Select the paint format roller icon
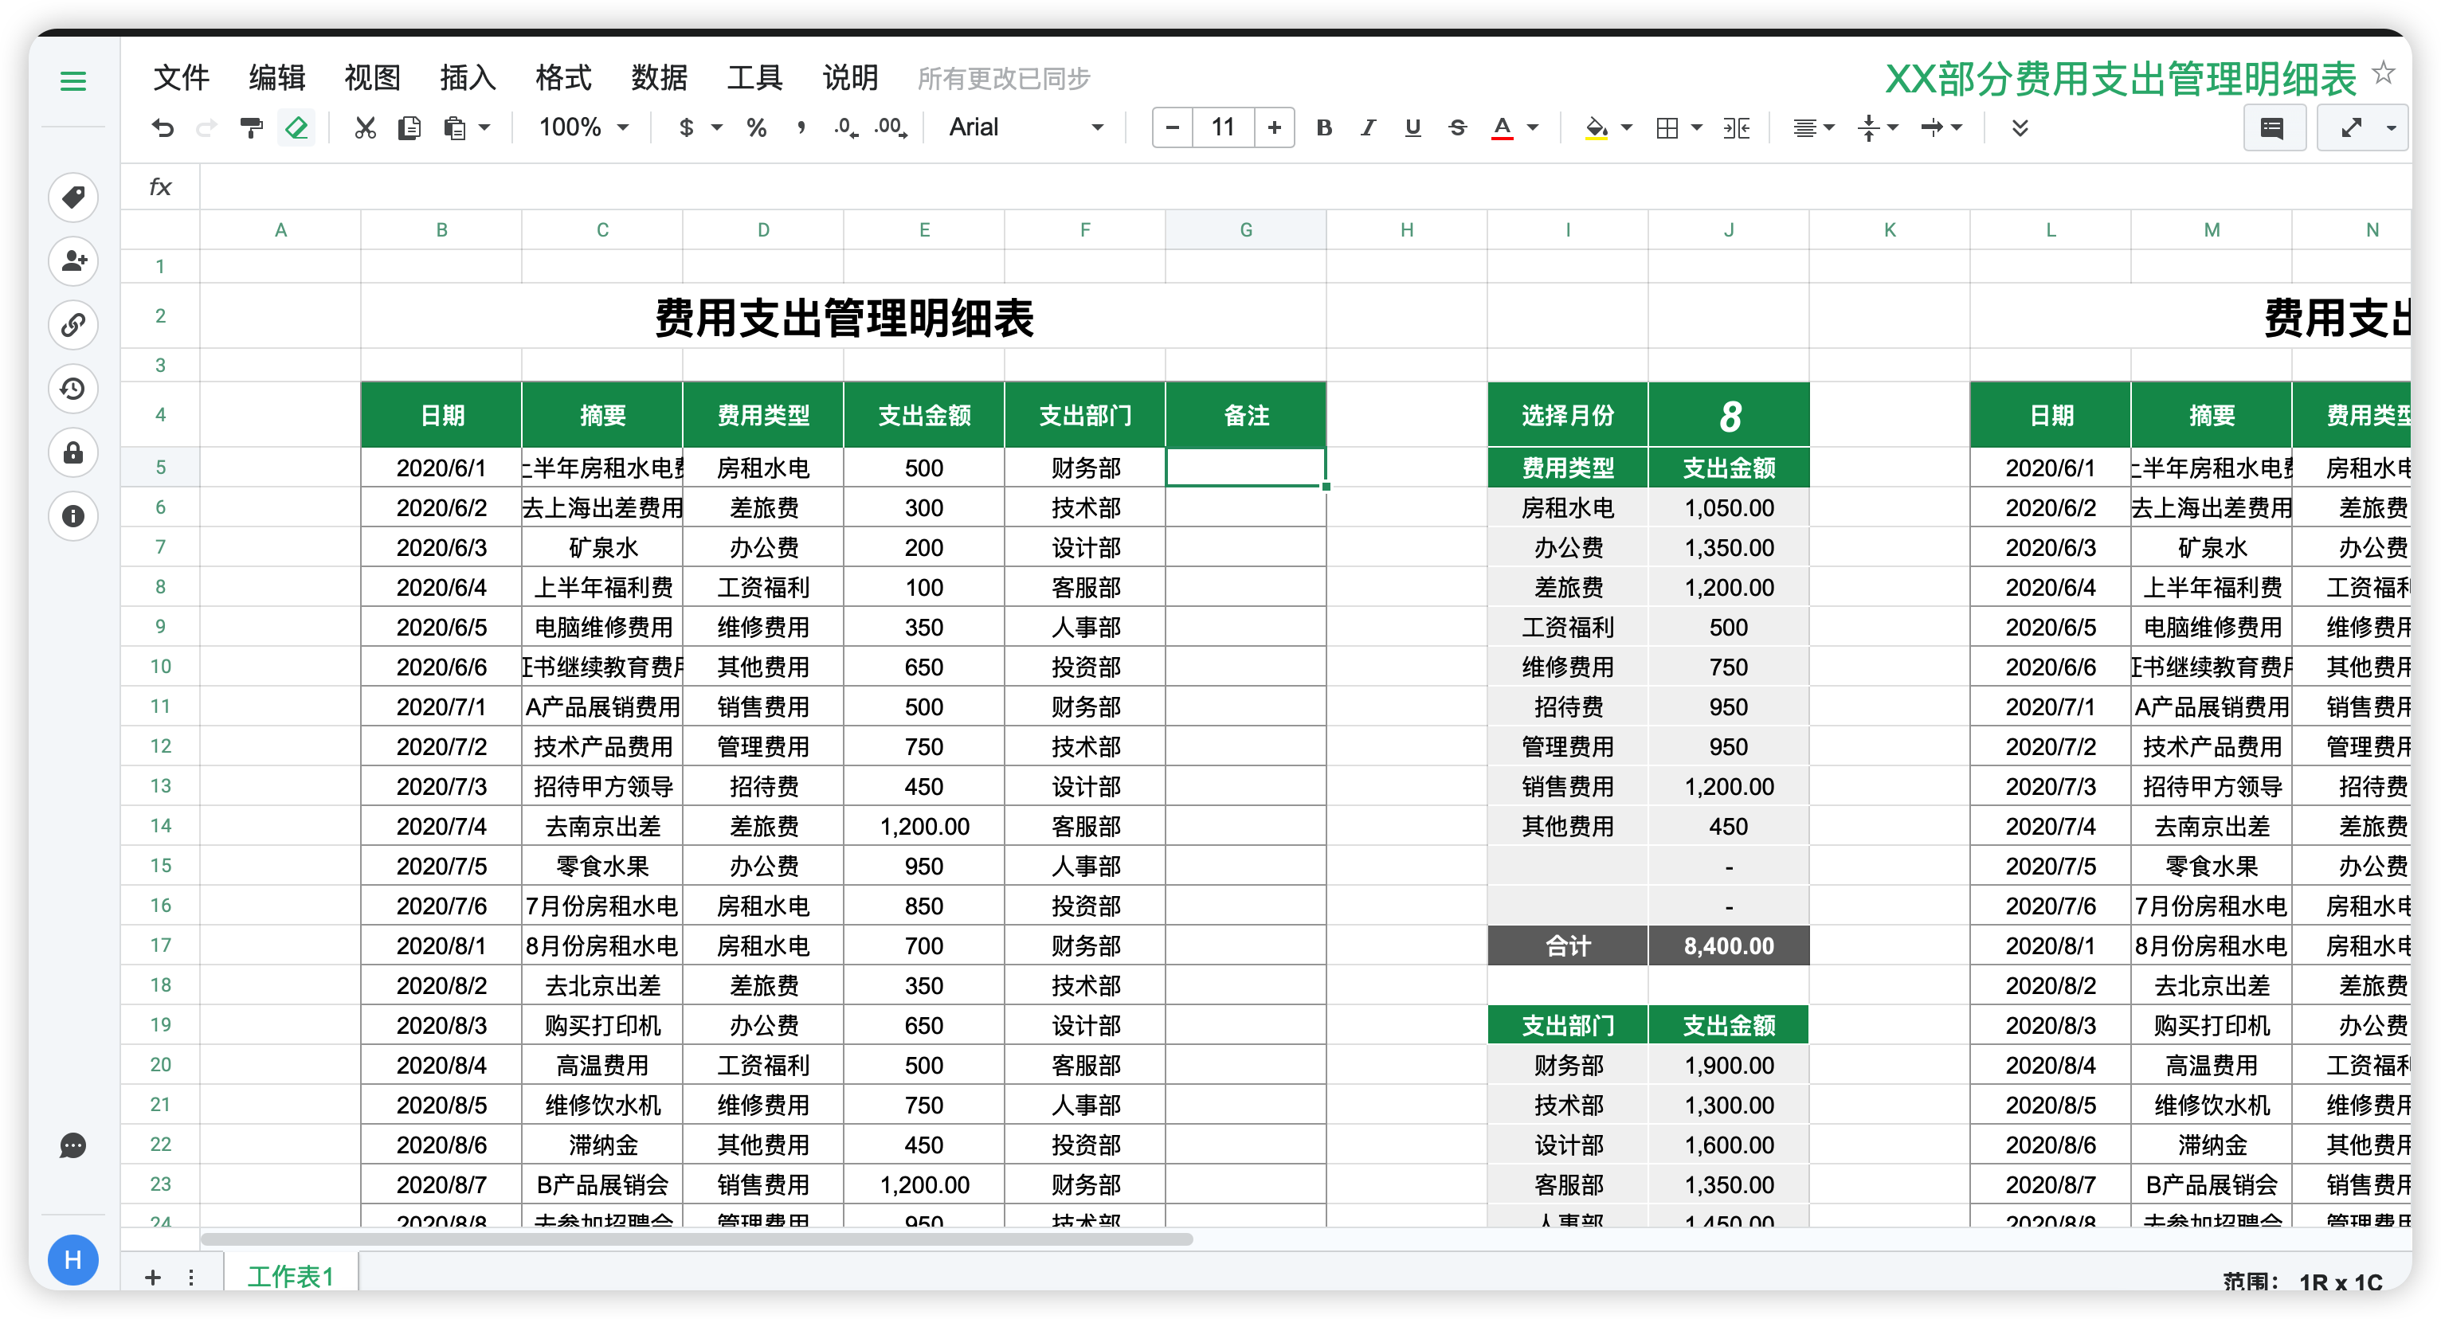2441x1319 pixels. click(x=251, y=128)
